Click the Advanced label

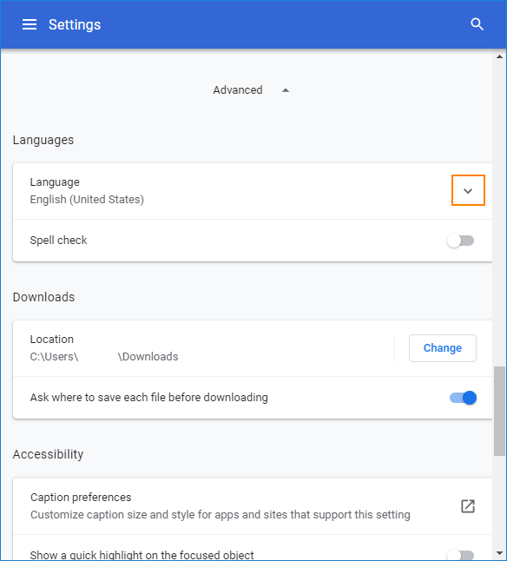[x=238, y=89]
